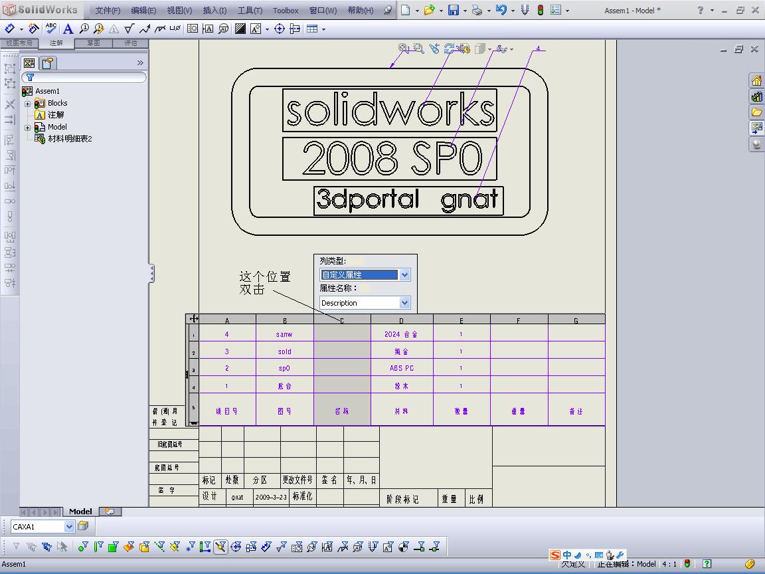The width and height of the screenshot is (765, 574).
Task: Open the Tables tool dropdown arrow
Action: pyautogui.click(x=323, y=30)
